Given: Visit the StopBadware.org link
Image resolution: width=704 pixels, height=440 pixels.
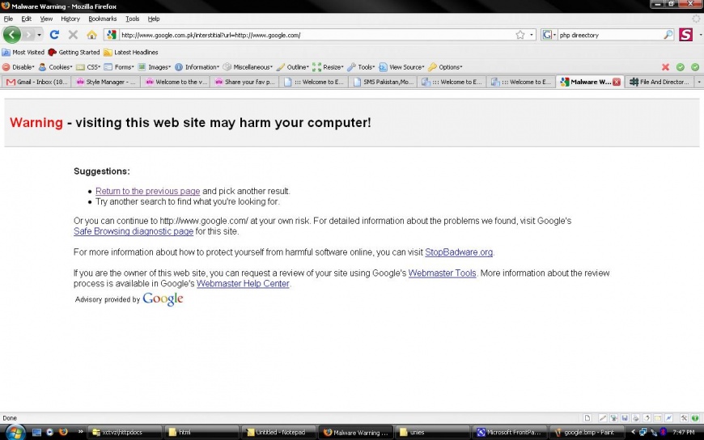Looking at the screenshot, I should coord(459,252).
